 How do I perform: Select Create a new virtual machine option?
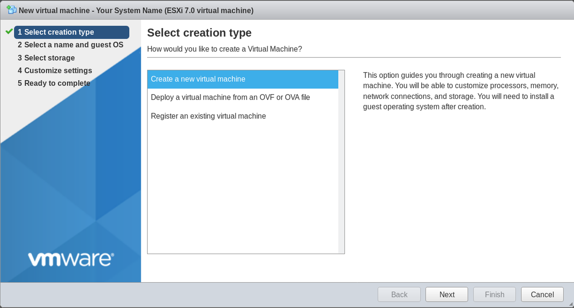click(x=243, y=79)
